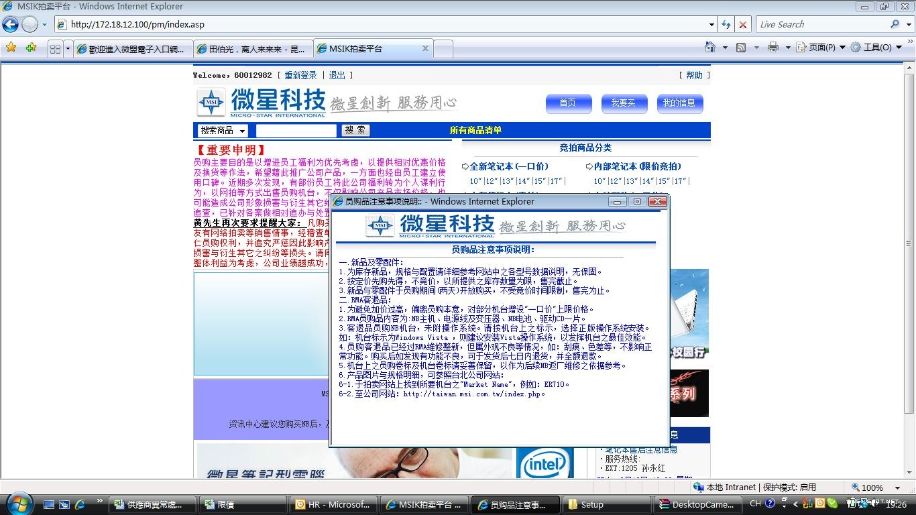Close the MSIK拍卖平台 tab
This screenshot has width=916, height=515.
pyautogui.click(x=425, y=48)
